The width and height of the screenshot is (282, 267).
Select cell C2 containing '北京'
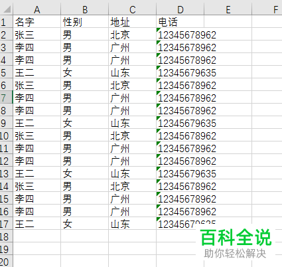(132, 35)
